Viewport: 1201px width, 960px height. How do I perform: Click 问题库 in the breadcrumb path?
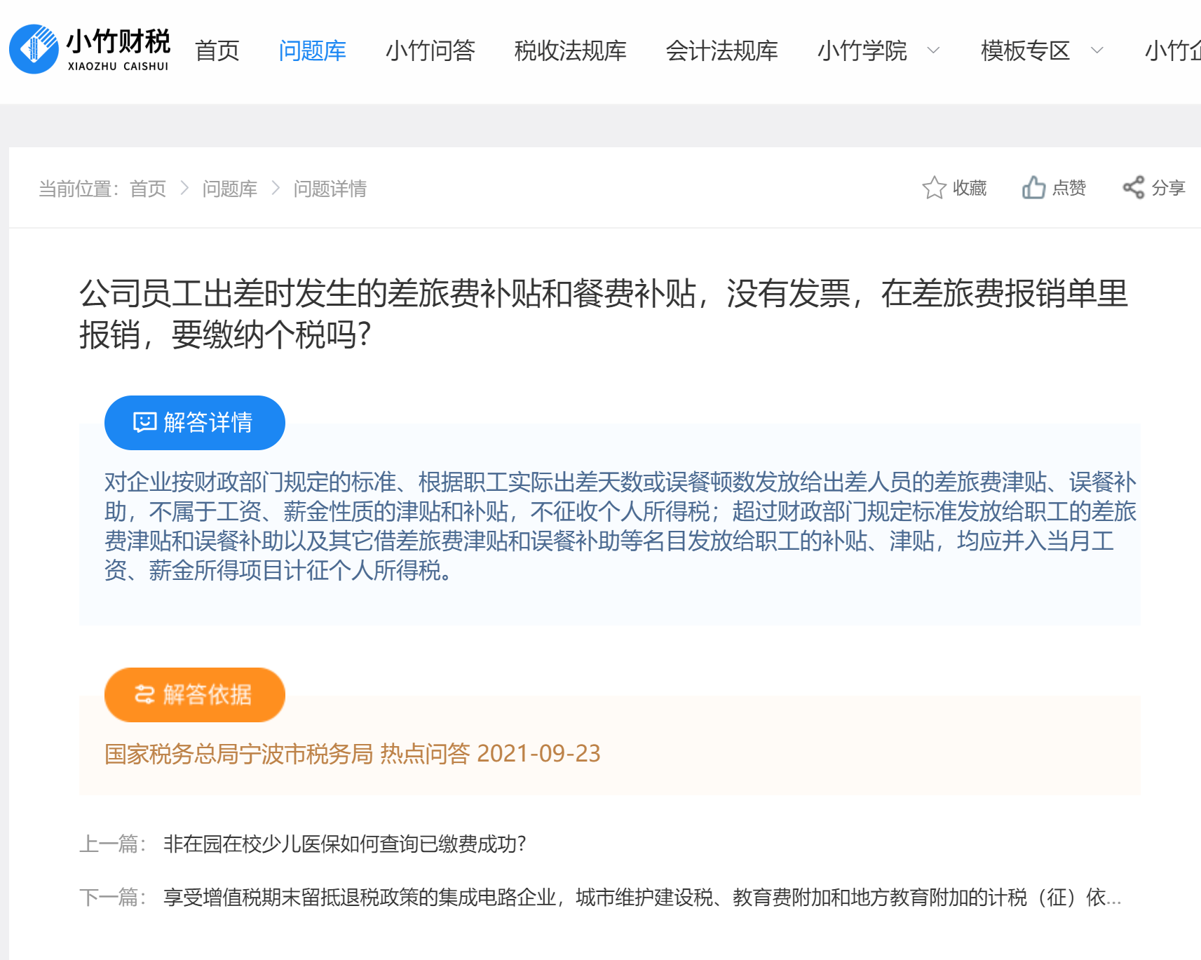(x=230, y=189)
